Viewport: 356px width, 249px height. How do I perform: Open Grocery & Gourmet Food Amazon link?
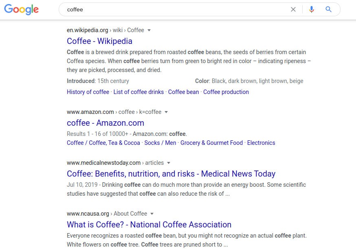(x=211, y=143)
